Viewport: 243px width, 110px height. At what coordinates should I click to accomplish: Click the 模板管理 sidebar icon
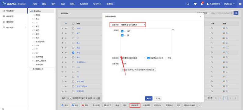pyautogui.click(x=4, y=16)
